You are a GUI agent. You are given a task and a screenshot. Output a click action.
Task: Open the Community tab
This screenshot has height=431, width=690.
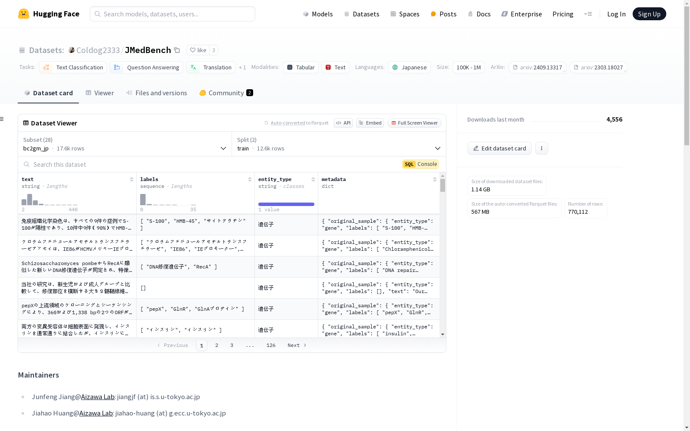[x=226, y=93]
